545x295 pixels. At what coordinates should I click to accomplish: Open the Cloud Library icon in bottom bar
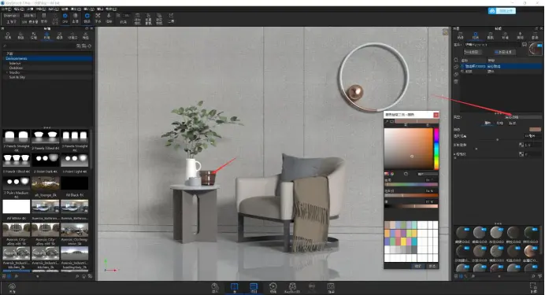[x=12, y=287]
